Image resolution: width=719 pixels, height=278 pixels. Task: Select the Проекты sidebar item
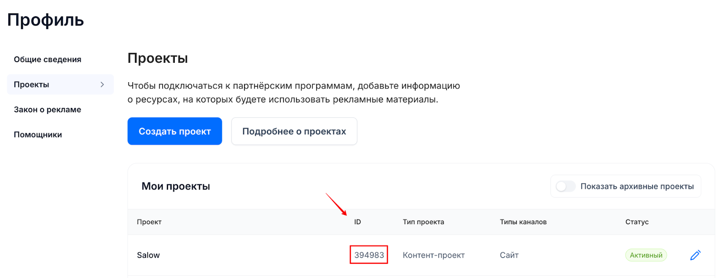pyautogui.click(x=31, y=84)
